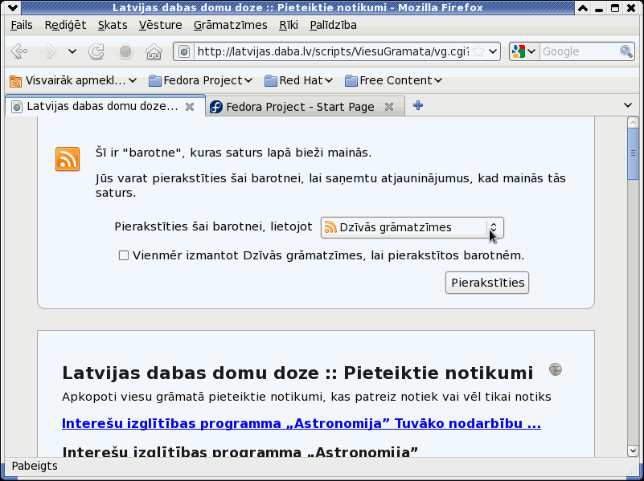Open the Vēsture menu

tap(160, 26)
